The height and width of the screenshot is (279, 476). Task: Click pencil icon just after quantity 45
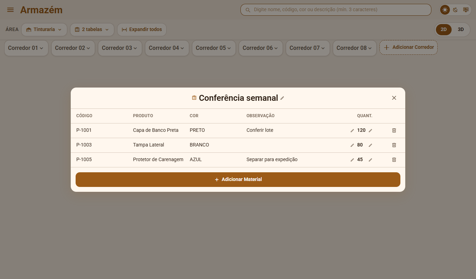370,160
